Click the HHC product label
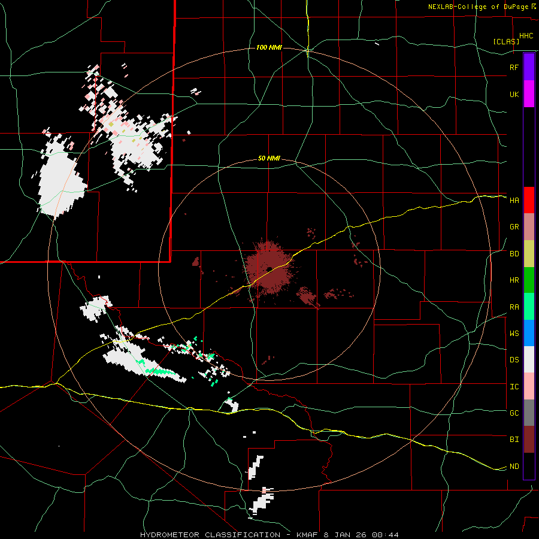Screen dimensions: 539x539 (x=526, y=36)
